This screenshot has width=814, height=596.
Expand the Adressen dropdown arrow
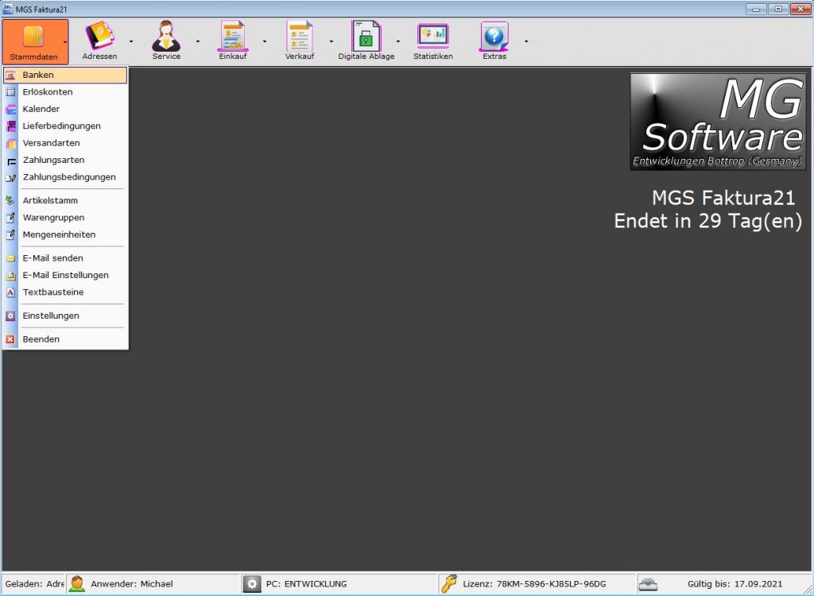(x=131, y=41)
